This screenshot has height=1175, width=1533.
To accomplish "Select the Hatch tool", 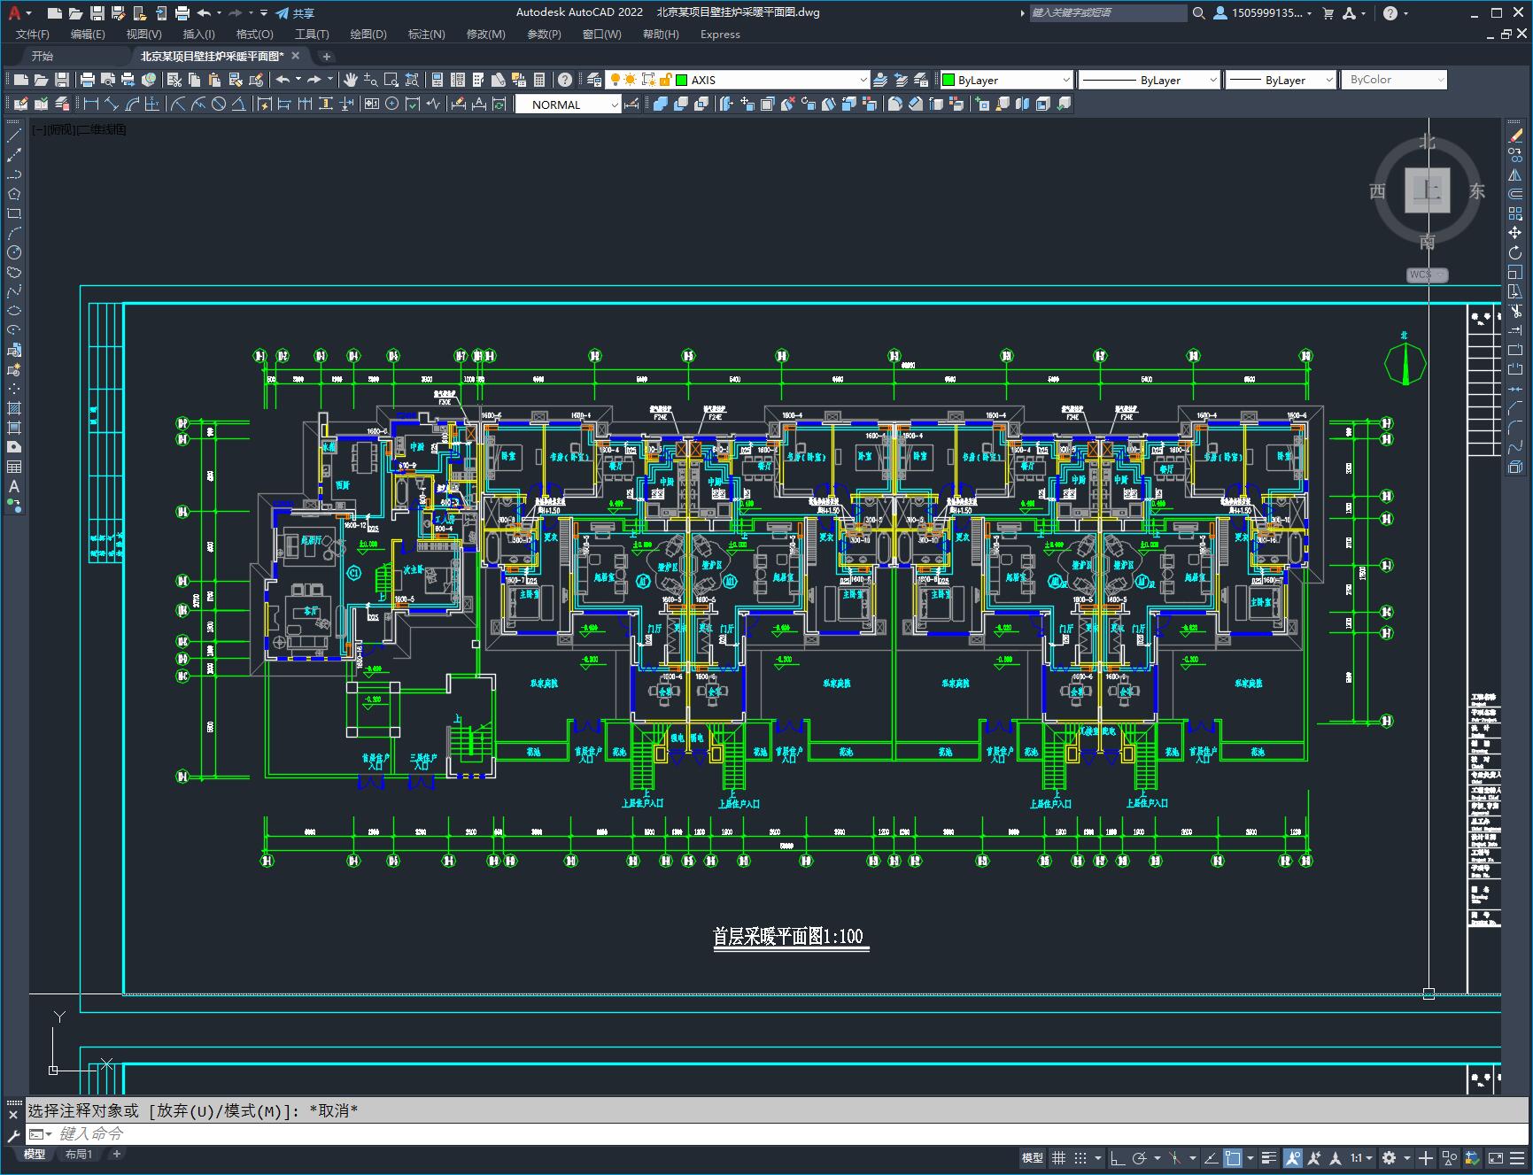I will coord(14,408).
